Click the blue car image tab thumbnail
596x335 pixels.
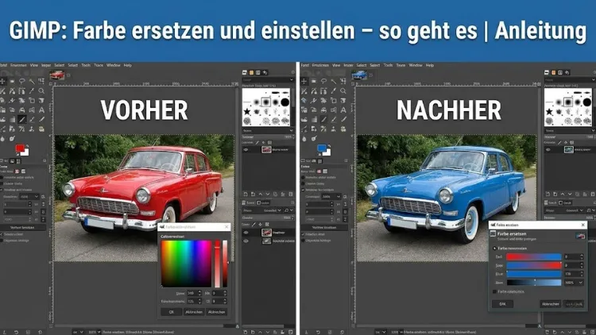click(359, 75)
